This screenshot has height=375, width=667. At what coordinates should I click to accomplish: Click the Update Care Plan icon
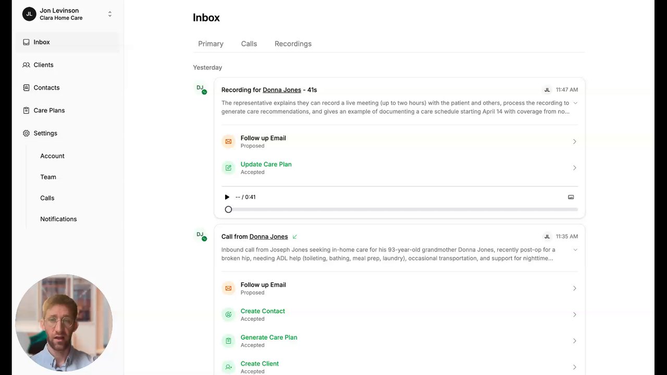[228, 168]
